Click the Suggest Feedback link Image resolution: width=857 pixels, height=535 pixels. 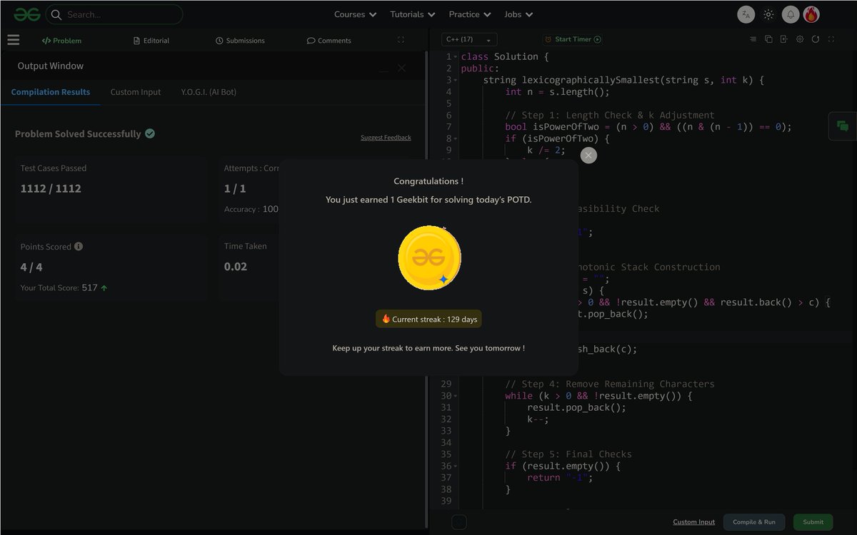pos(386,138)
